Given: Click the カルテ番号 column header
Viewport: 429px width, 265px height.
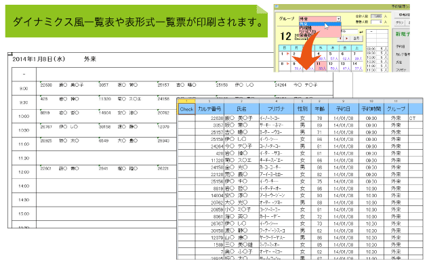Looking at the screenshot, I should [x=209, y=109].
